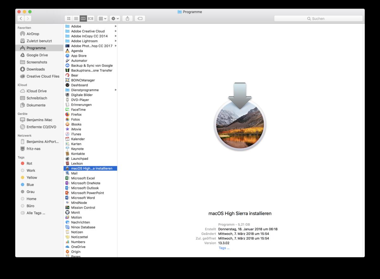380x279 pixels.
Task: Expand the Dienstprogramme folder arrow
Action: coord(116,90)
